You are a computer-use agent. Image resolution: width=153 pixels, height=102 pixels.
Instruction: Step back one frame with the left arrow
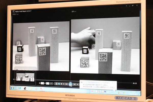coord(63,84)
